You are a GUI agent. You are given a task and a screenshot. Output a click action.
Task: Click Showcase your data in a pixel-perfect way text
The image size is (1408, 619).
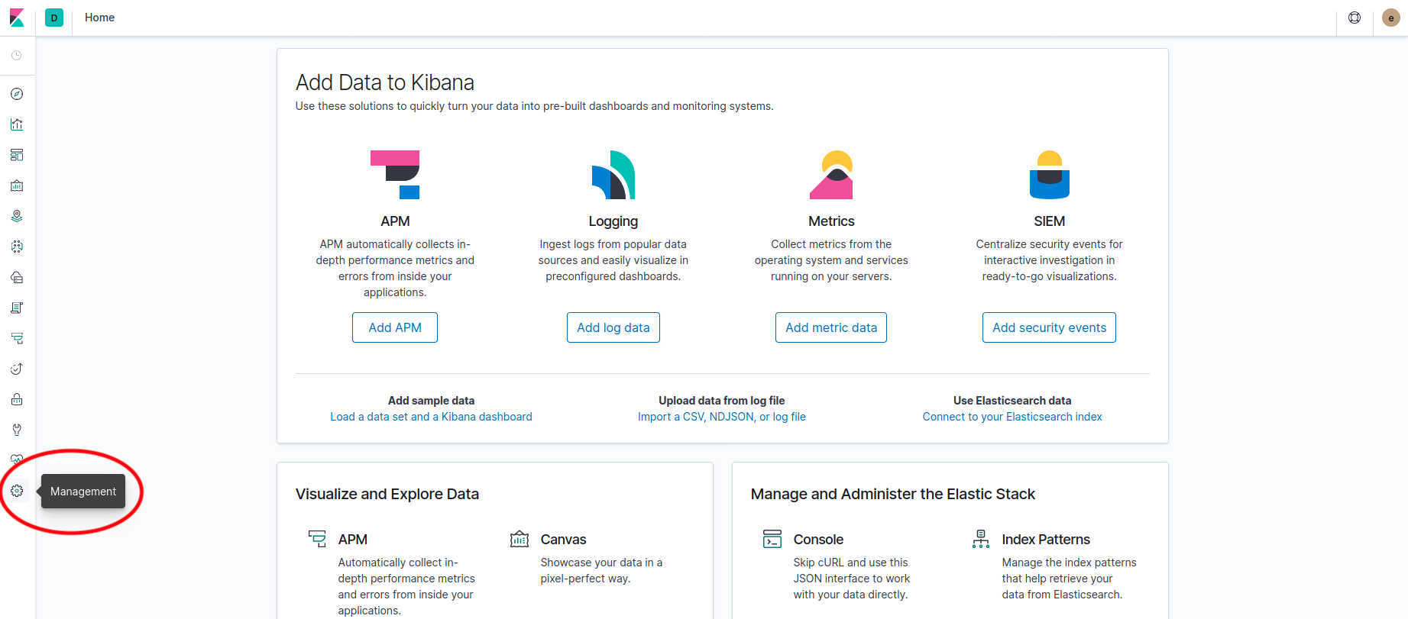point(601,571)
